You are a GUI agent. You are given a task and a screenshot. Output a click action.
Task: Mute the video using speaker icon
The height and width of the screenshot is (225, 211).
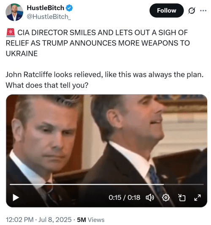point(150,198)
